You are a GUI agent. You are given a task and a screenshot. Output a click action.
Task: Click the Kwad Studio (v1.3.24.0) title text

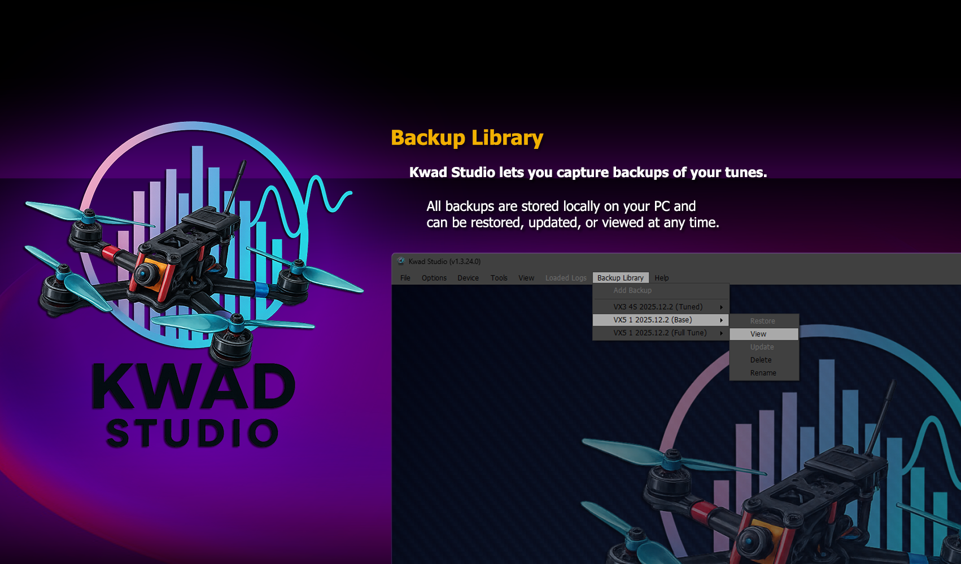tap(444, 262)
